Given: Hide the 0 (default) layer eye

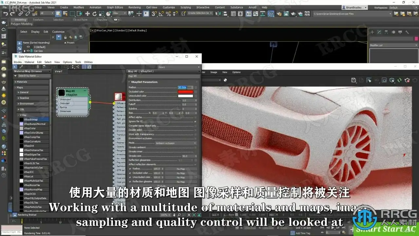Looking at the screenshot, I should [x=28, y=47].
